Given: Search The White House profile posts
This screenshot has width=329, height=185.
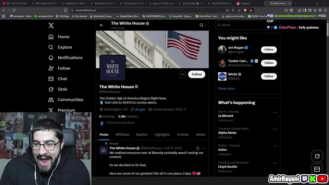Looking at the screenshot, I should point(202,25).
